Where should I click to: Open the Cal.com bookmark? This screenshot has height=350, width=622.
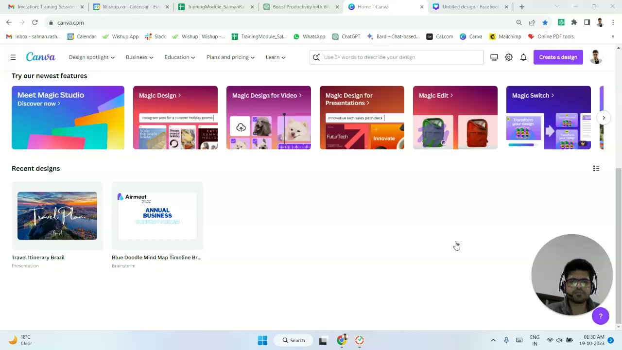click(440, 36)
